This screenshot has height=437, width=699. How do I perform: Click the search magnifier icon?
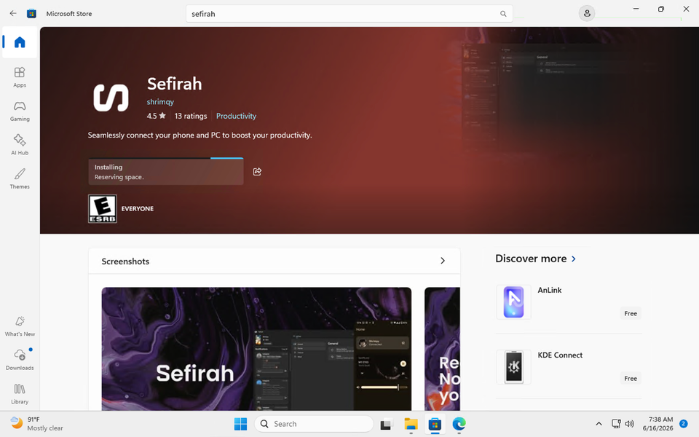click(x=503, y=14)
